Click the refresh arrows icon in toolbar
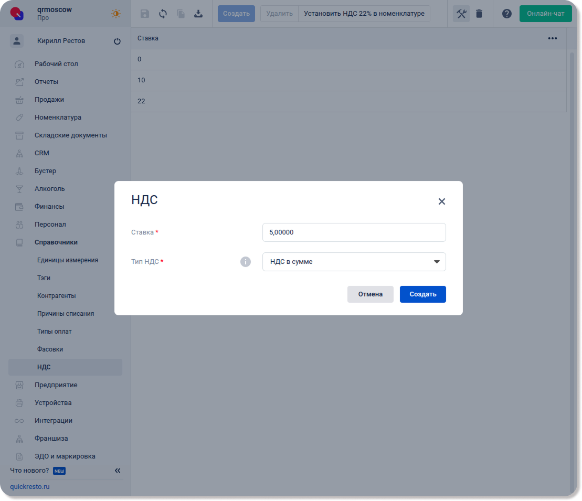This screenshot has width=582, height=501. (x=163, y=14)
